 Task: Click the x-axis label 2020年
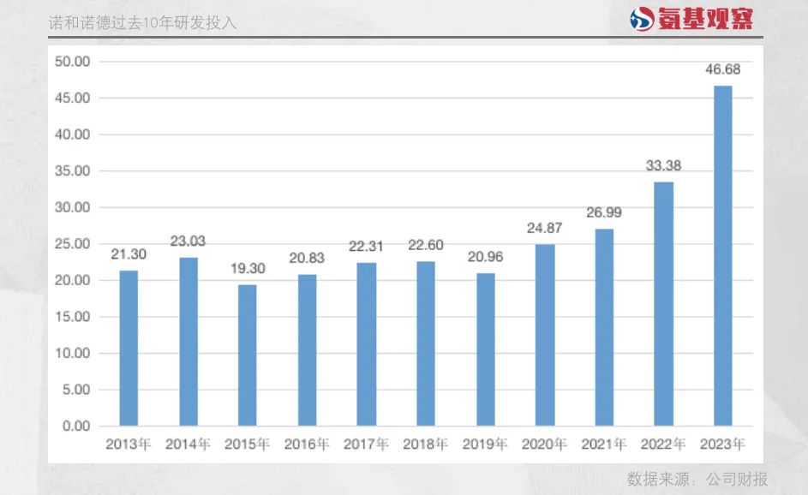pos(545,444)
